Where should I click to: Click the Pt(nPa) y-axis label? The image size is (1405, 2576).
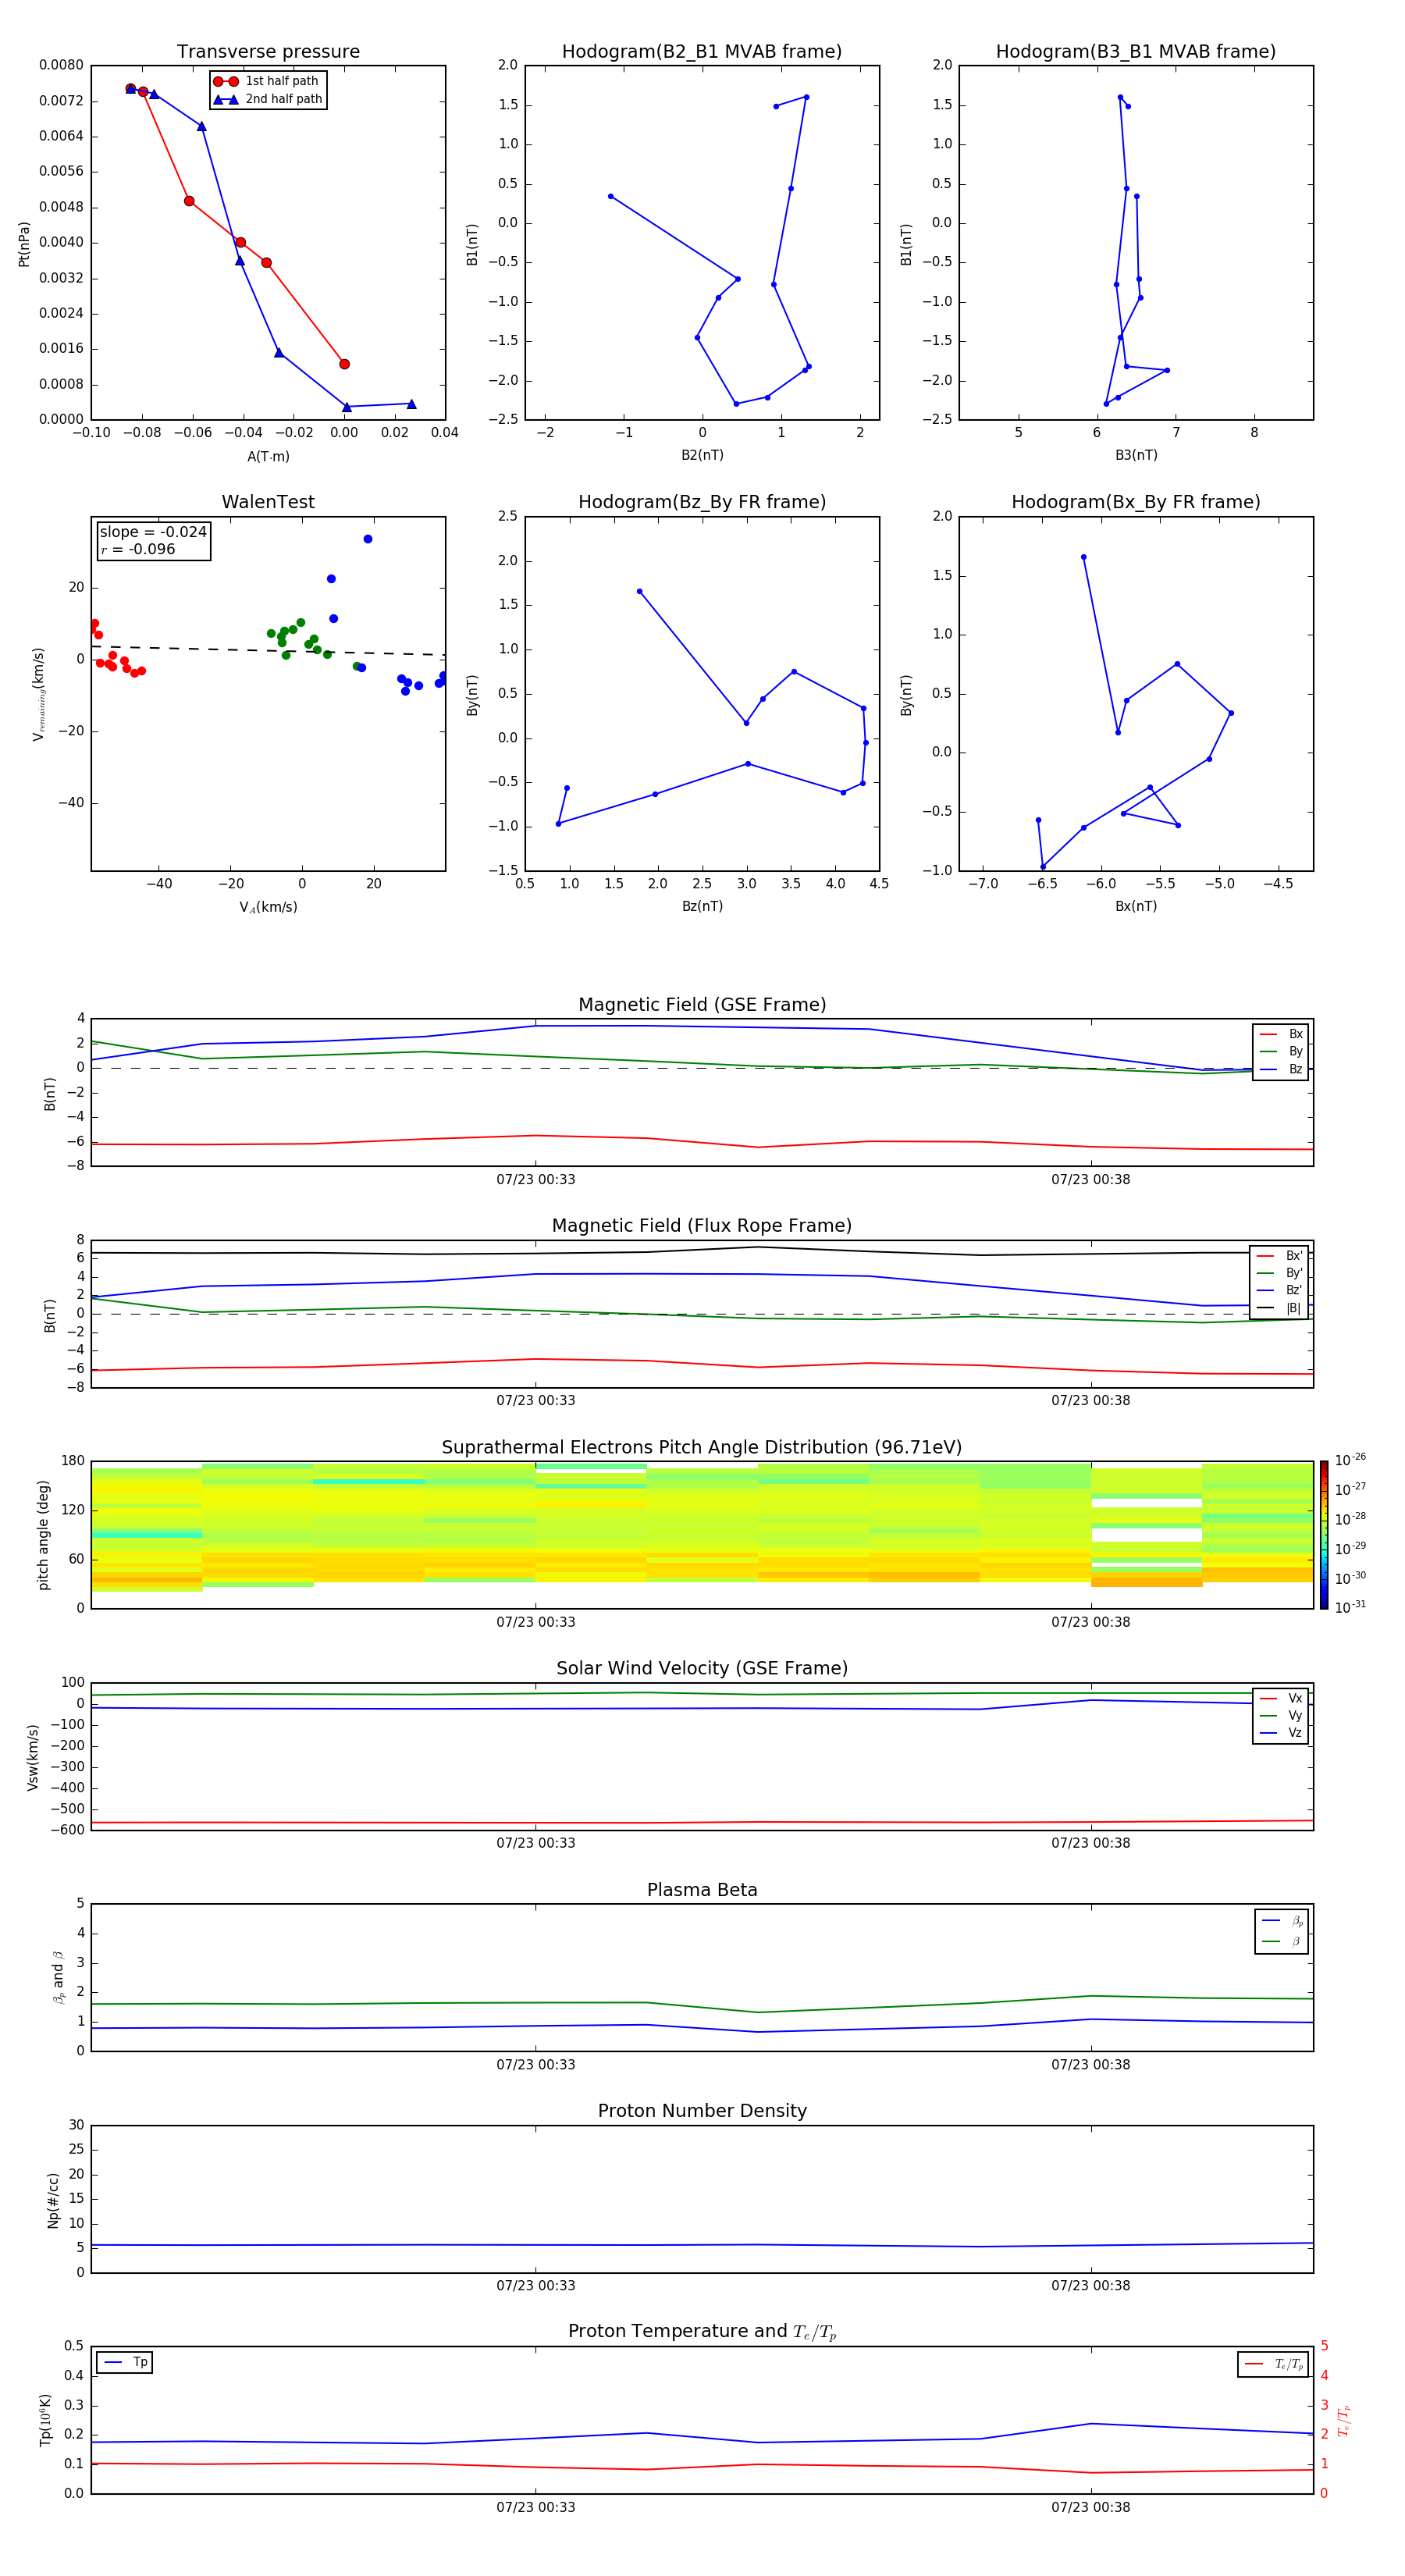pos(24,243)
